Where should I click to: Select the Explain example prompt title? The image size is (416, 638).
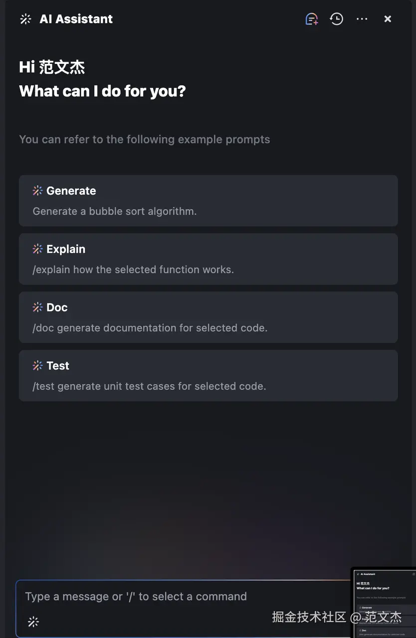[66, 249]
